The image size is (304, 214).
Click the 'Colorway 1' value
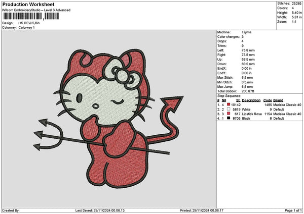pyautogui.click(x=26, y=28)
